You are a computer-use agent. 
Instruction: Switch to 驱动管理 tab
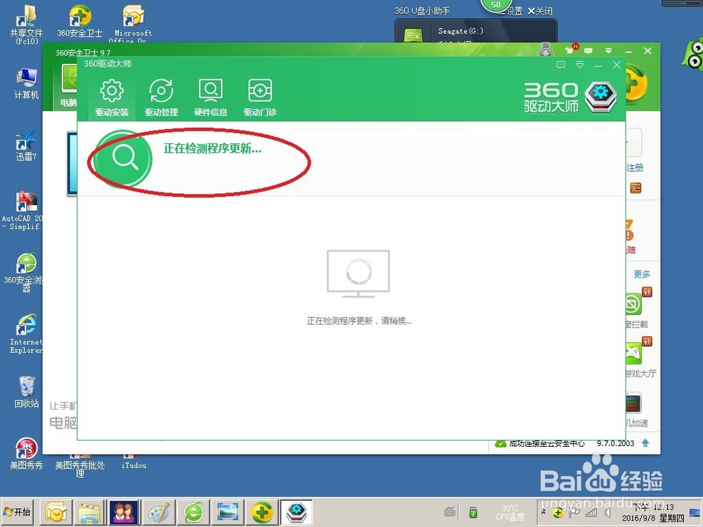coord(162,98)
